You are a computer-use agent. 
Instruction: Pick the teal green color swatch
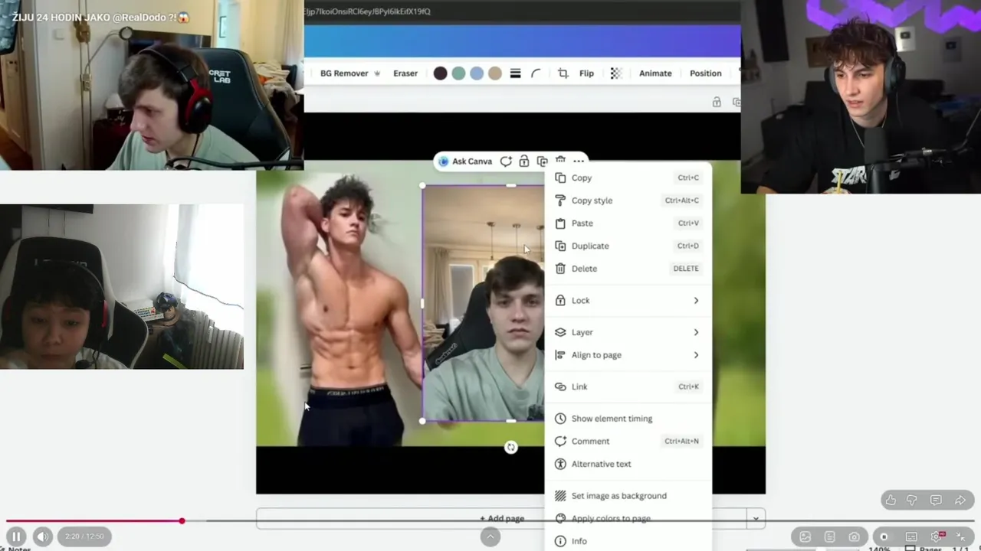[x=458, y=73]
